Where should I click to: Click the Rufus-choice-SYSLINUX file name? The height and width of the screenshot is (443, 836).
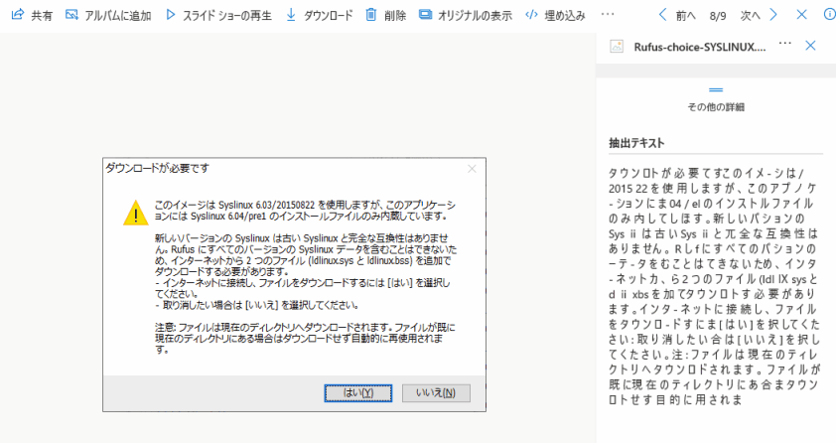point(700,47)
